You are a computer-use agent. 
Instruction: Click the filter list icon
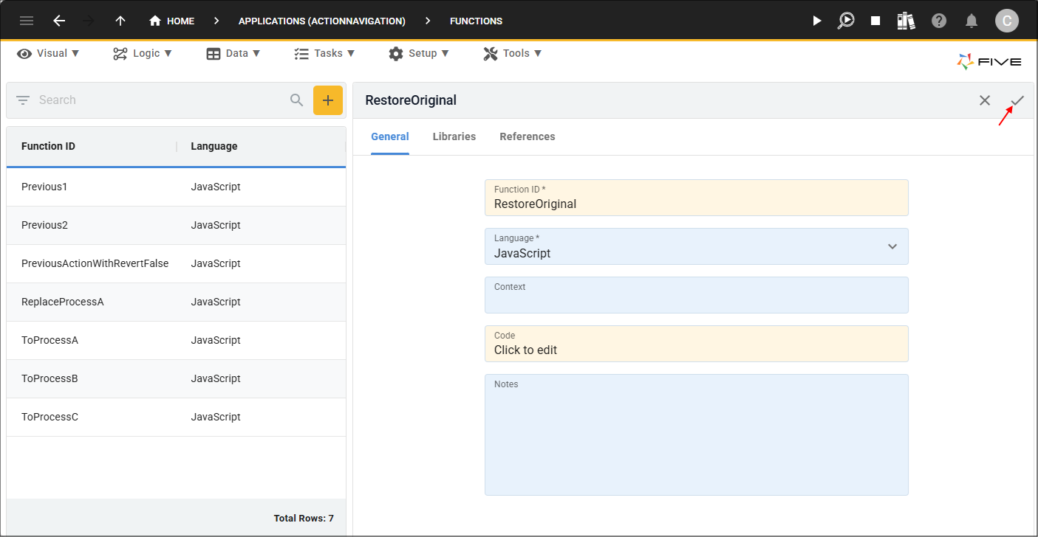[x=23, y=100]
